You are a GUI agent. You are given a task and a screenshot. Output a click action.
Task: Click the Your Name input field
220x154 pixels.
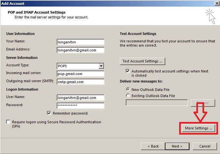(81, 42)
